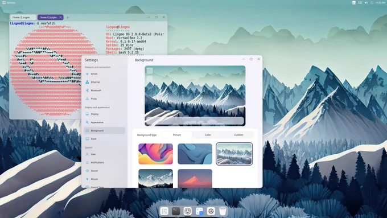Open the blue file manager dock icon
Screen dimensions: 387x218
(199, 211)
